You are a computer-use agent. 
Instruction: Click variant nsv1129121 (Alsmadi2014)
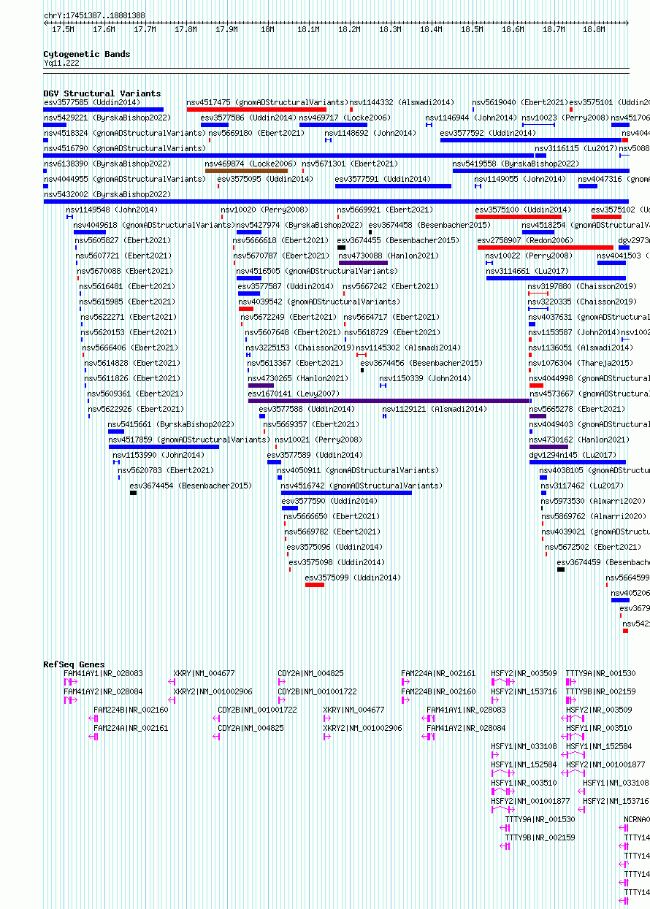pos(433,409)
